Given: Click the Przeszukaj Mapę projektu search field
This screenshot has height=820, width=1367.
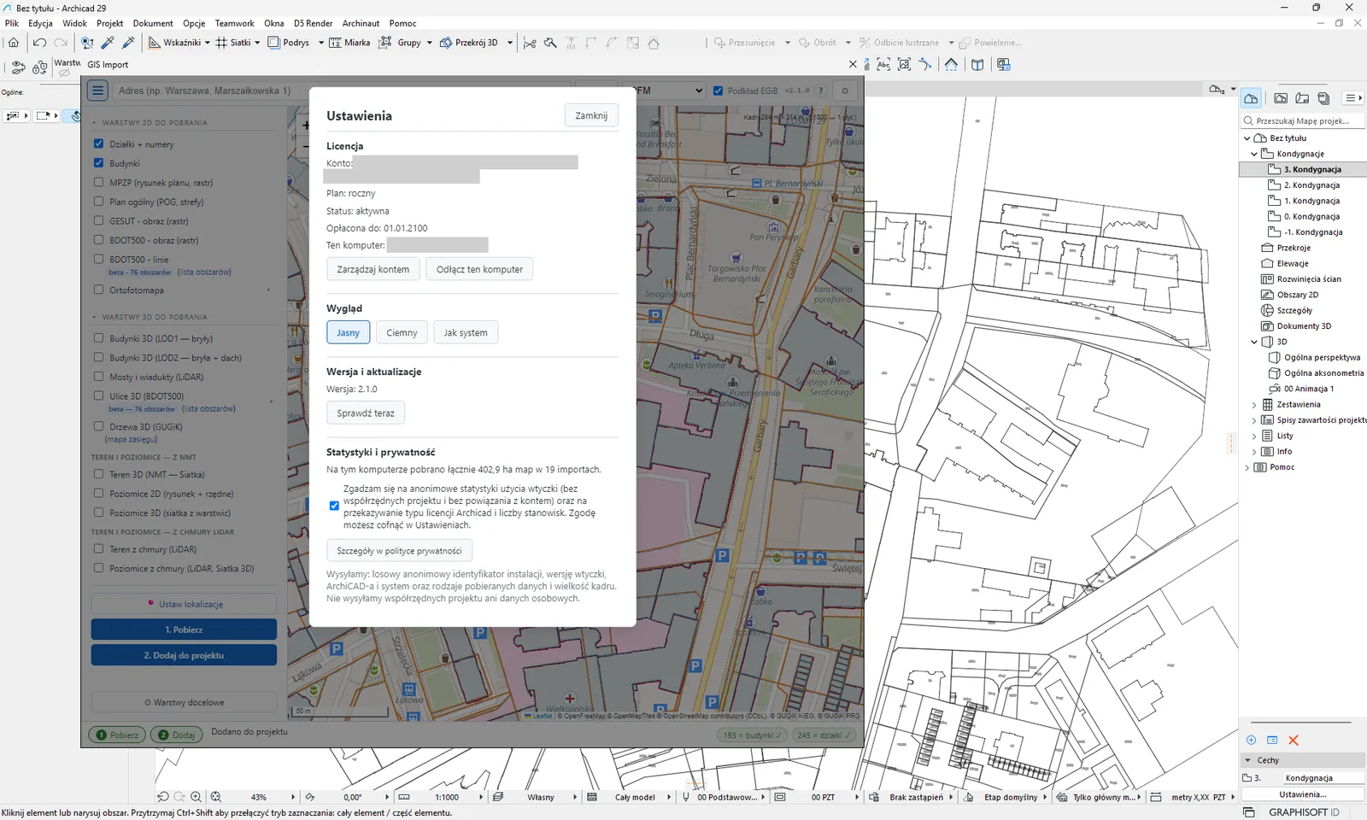Looking at the screenshot, I should pyautogui.click(x=1302, y=121).
